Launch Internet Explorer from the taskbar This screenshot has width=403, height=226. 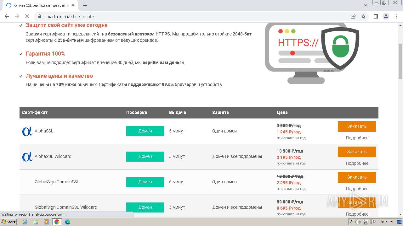click(25, 222)
